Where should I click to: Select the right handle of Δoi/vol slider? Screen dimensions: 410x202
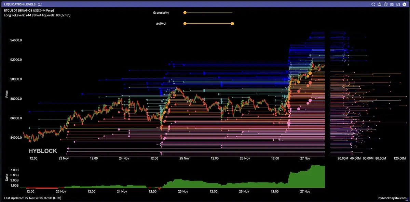coord(232,24)
